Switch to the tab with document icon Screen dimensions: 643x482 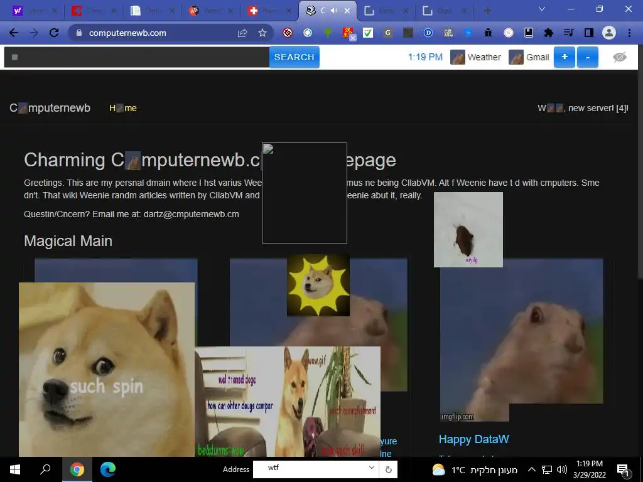click(152, 11)
